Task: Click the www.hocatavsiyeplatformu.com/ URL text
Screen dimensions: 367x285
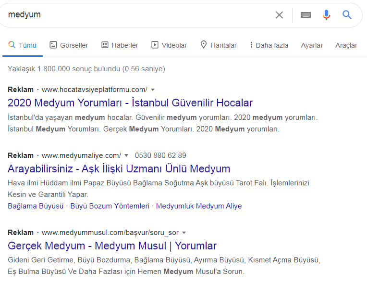Action: point(95,90)
